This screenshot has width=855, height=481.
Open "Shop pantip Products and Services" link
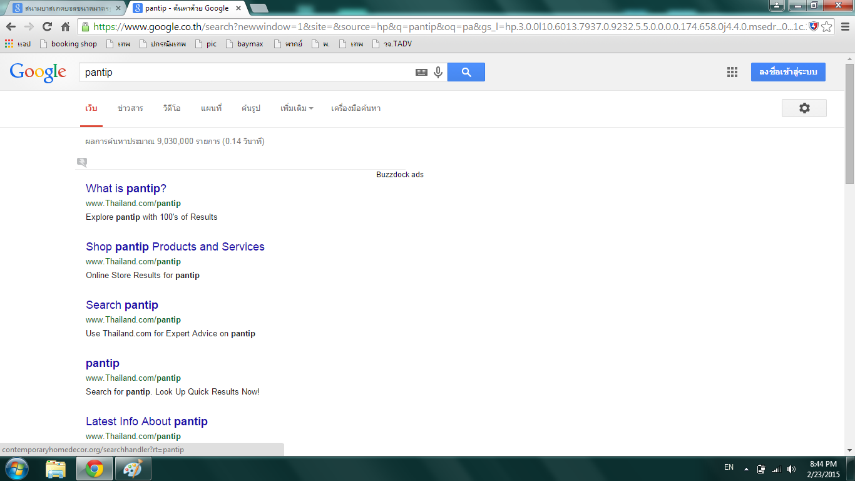[x=175, y=247]
